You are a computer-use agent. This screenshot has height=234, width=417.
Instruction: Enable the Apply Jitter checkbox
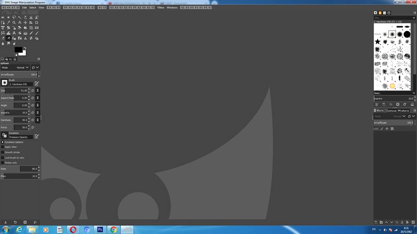click(x=3, y=147)
